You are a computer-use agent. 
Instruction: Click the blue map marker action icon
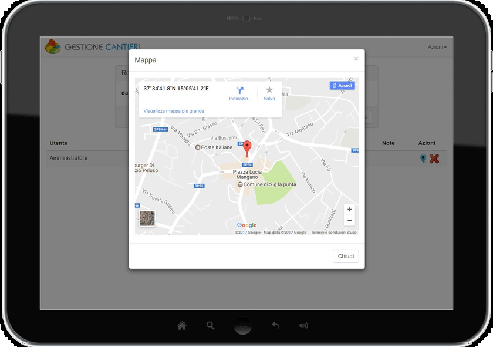(423, 159)
